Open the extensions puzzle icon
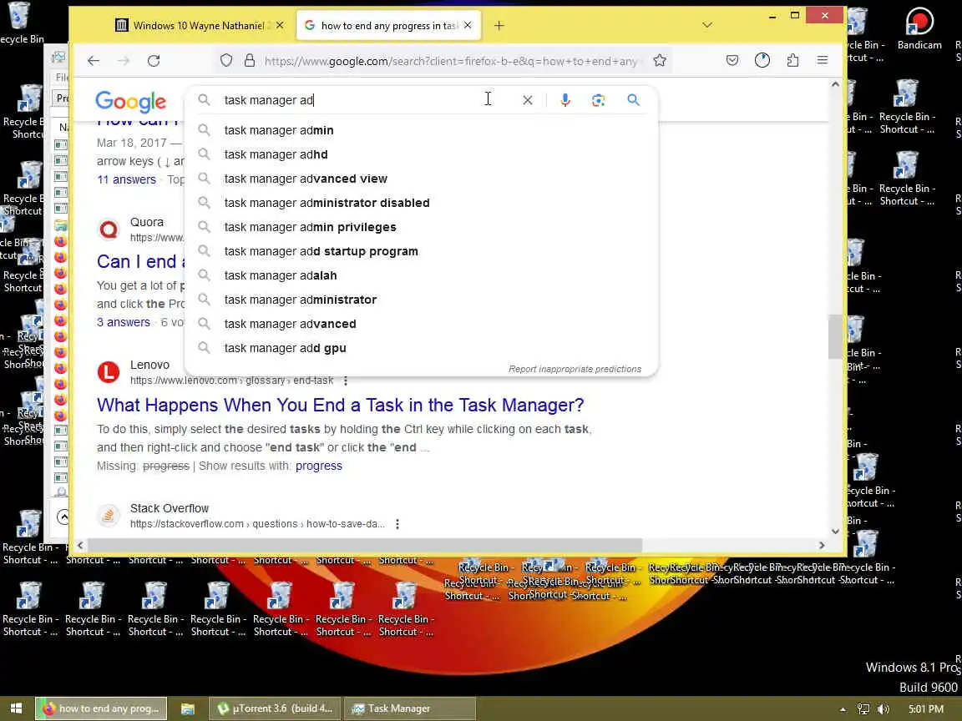 coord(792,60)
